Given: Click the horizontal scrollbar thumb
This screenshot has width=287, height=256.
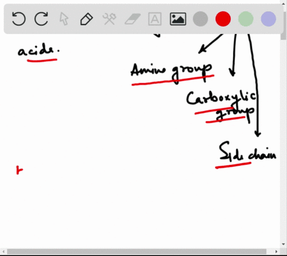Looking at the screenshot, I should 137,252.
